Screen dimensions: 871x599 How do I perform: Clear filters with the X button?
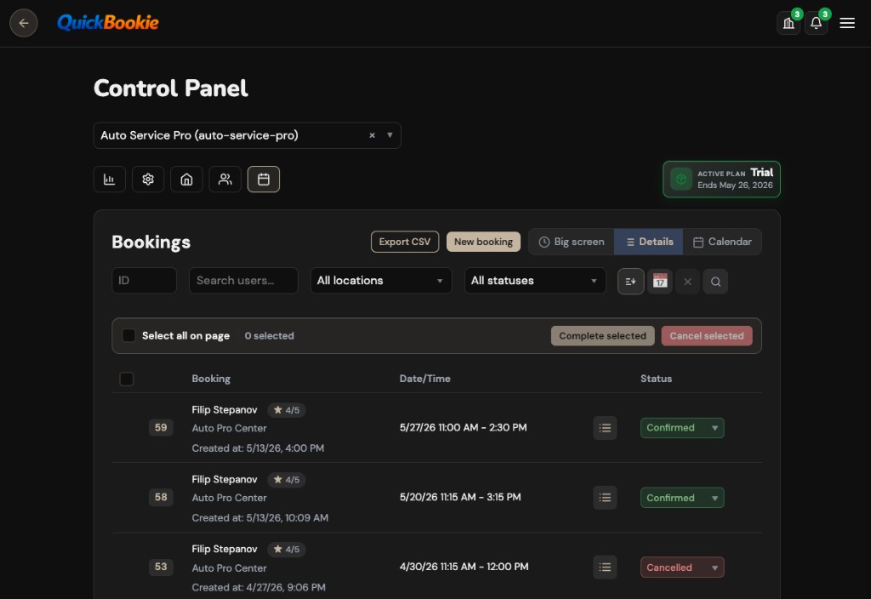[687, 281]
